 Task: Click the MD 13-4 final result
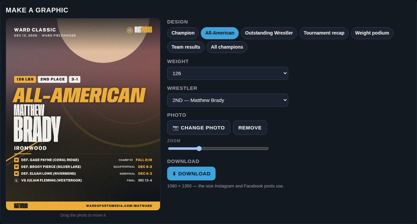pyautogui.click(x=145, y=180)
